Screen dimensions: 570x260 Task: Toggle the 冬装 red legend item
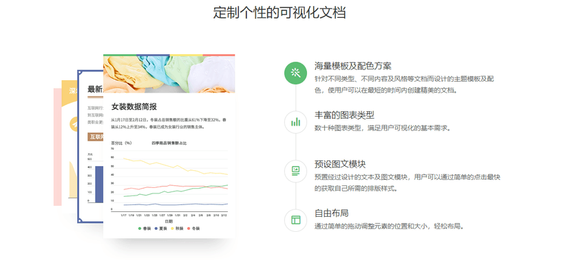(193, 228)
